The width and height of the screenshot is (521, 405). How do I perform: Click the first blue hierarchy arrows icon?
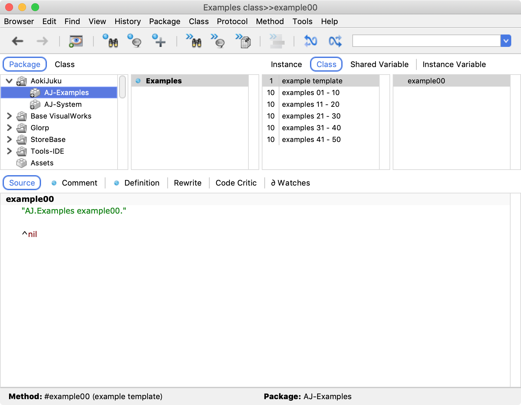tap(310, 41)
